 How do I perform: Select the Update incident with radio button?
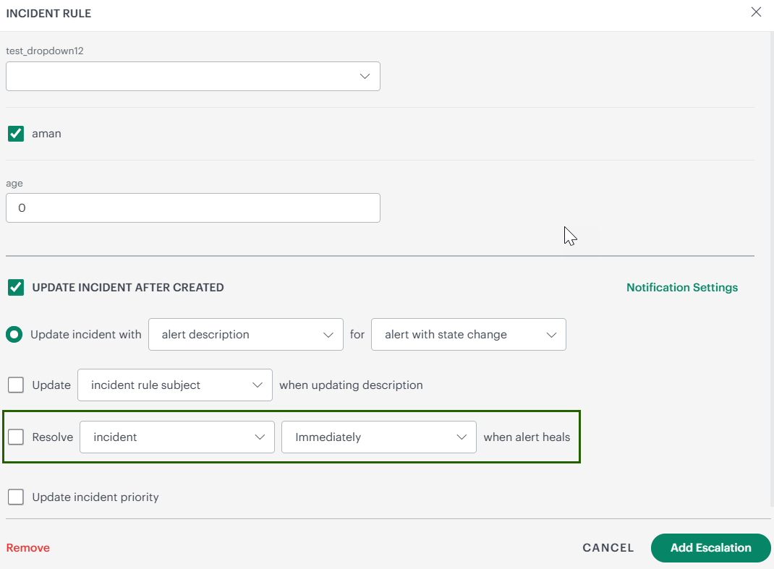coord(14,335)
